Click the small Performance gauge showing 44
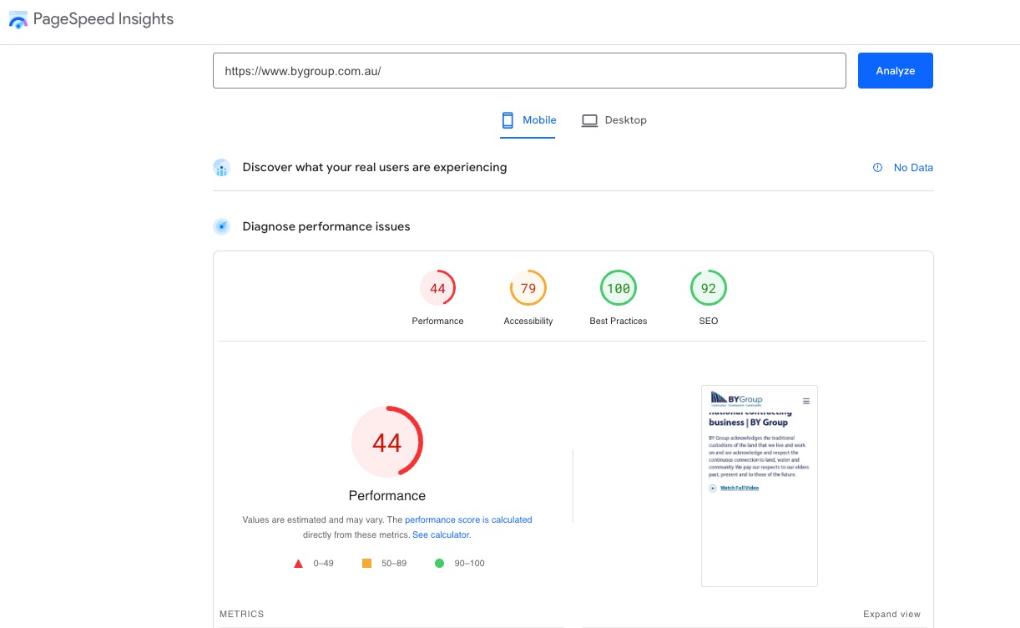This screenshot has width=1020, height=628. pos(437,289)
